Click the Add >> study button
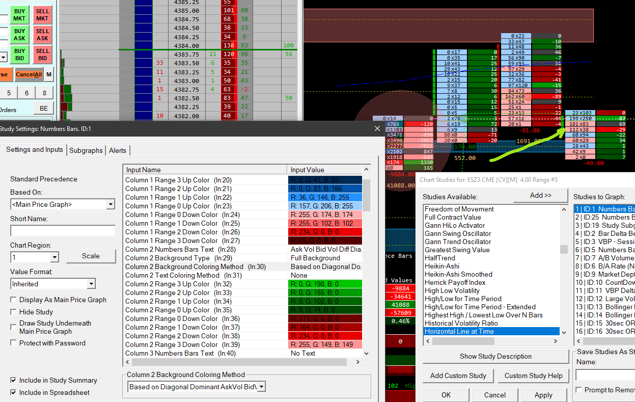 (x=540, y=195)
